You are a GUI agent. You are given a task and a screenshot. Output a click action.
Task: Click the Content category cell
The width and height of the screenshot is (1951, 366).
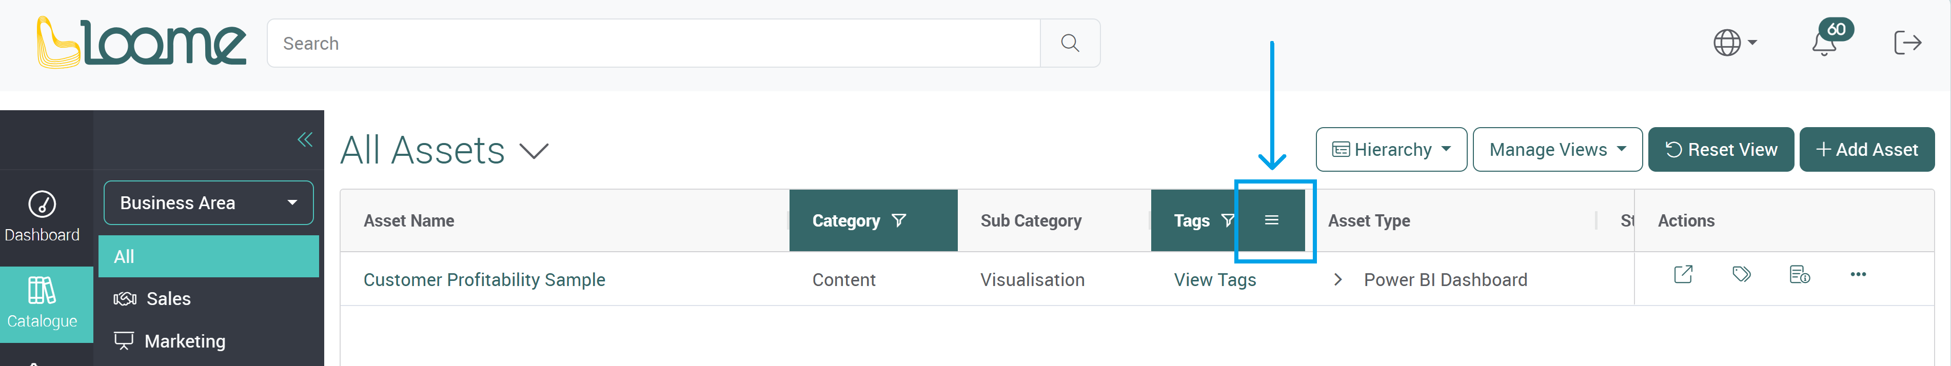(844, 280)
